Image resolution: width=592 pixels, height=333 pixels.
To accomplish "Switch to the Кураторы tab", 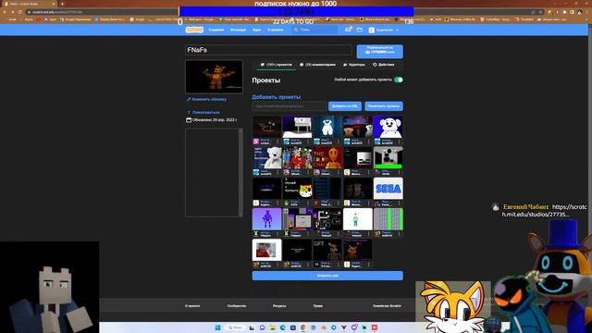I will click(354, 65).
